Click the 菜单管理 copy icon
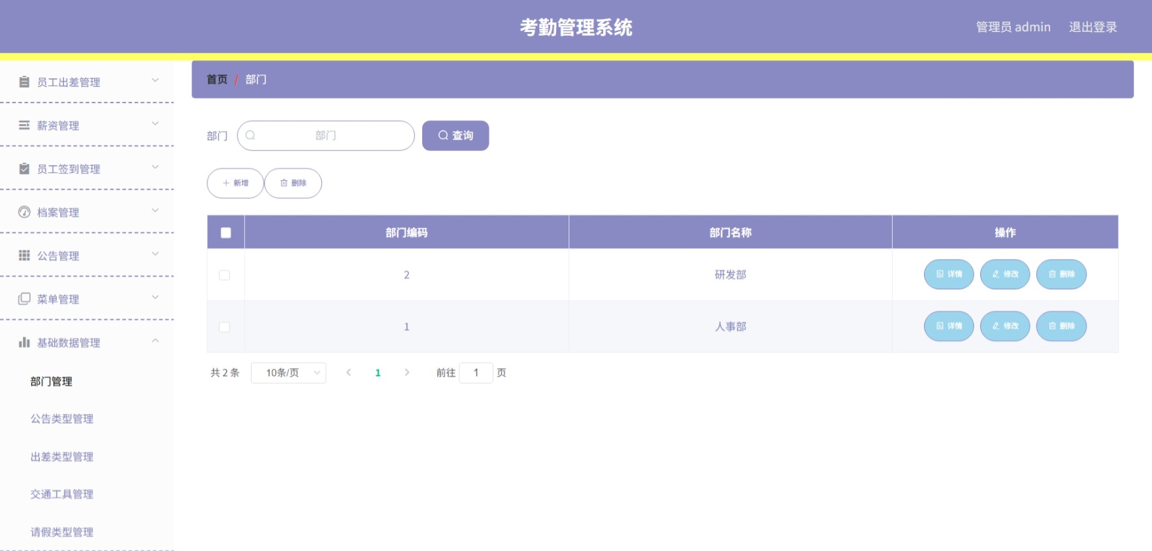This screenshot has width=1152, height=551. (x=24, y=298)
